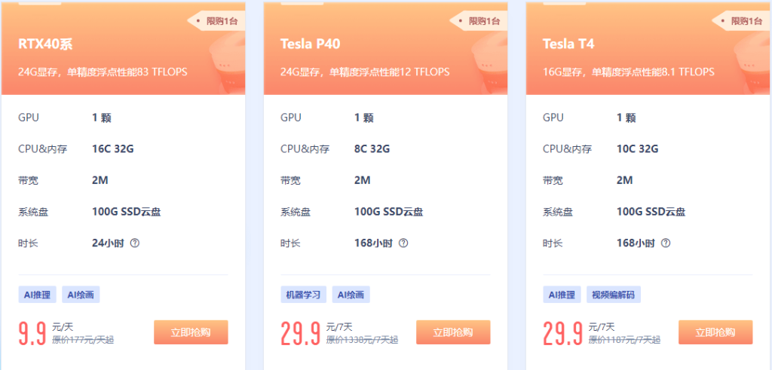The height and width of the screenshot is (370, 772).
Task: Click the 8C 32G value
Action: (x=372, y=149)
